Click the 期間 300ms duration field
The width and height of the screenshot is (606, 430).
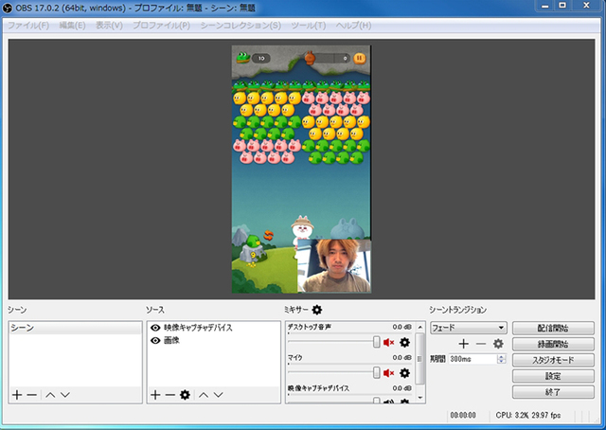(472, 360)
